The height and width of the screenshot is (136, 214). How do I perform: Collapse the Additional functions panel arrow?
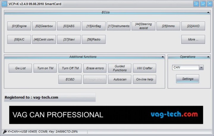click(x=163, y=57)
